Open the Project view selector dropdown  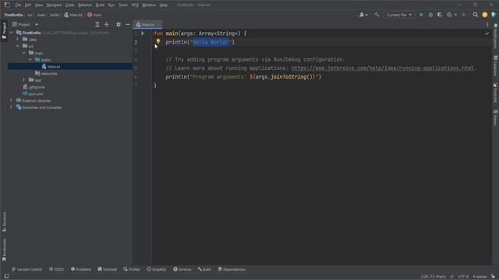click(x=25, y=24)
